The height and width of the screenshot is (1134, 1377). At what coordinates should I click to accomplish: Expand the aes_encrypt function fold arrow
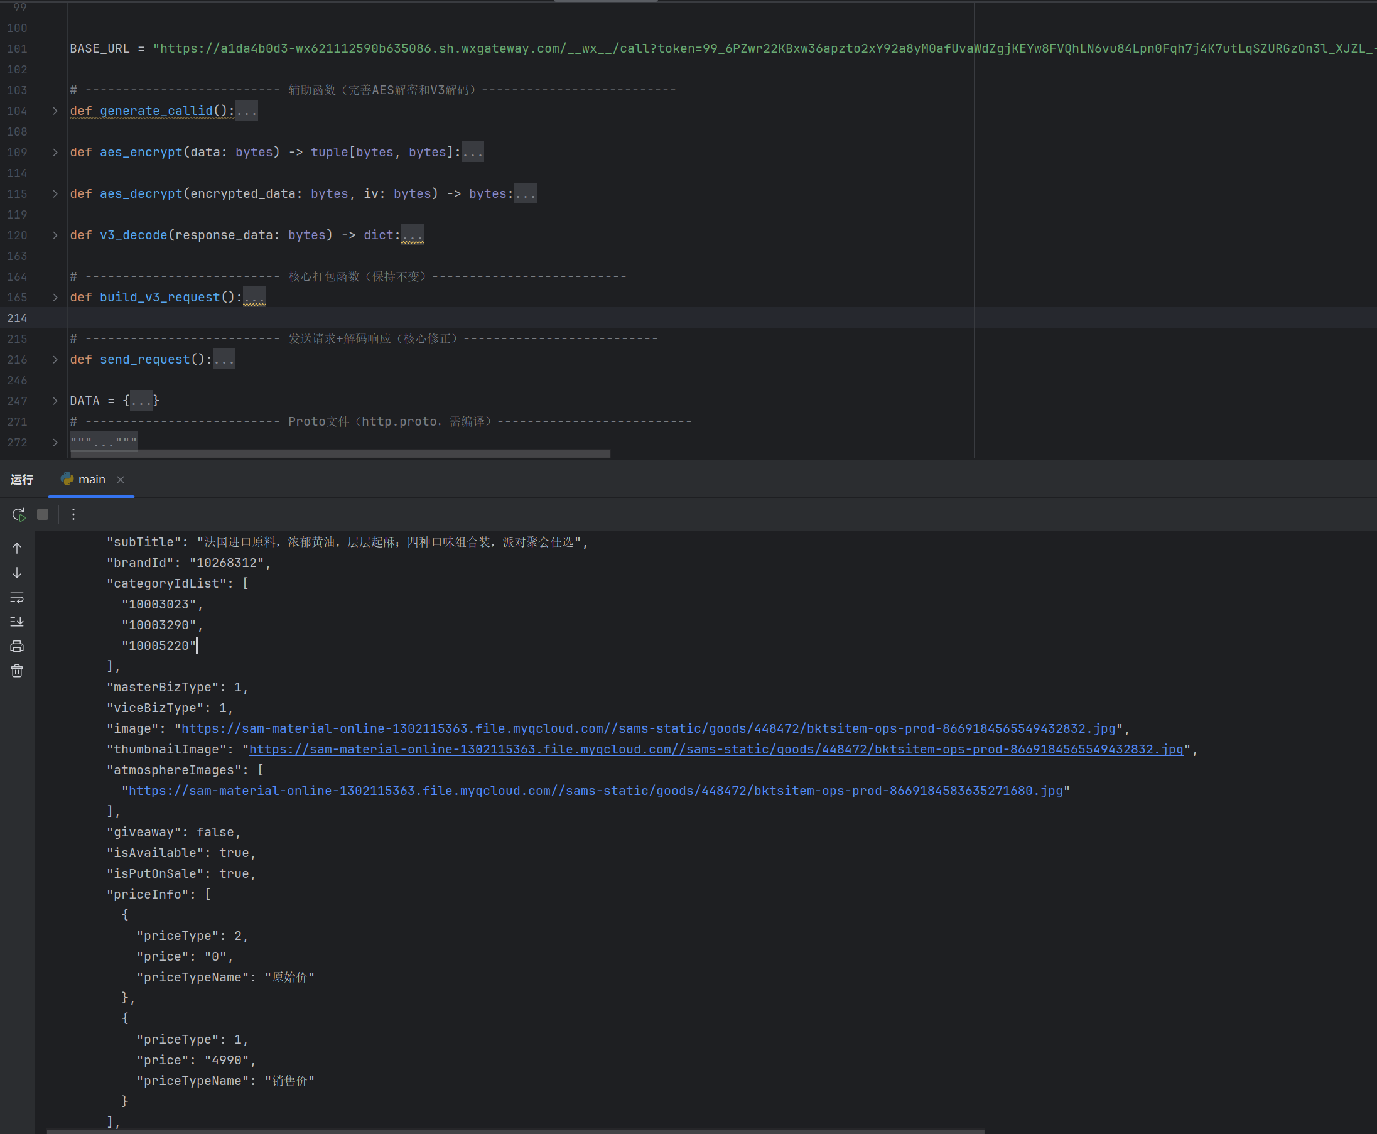pyautogui.click(x=55, y=152)
